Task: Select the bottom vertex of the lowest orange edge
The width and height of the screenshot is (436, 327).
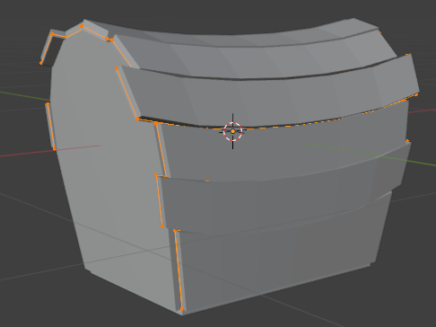Action: [181, 309]
